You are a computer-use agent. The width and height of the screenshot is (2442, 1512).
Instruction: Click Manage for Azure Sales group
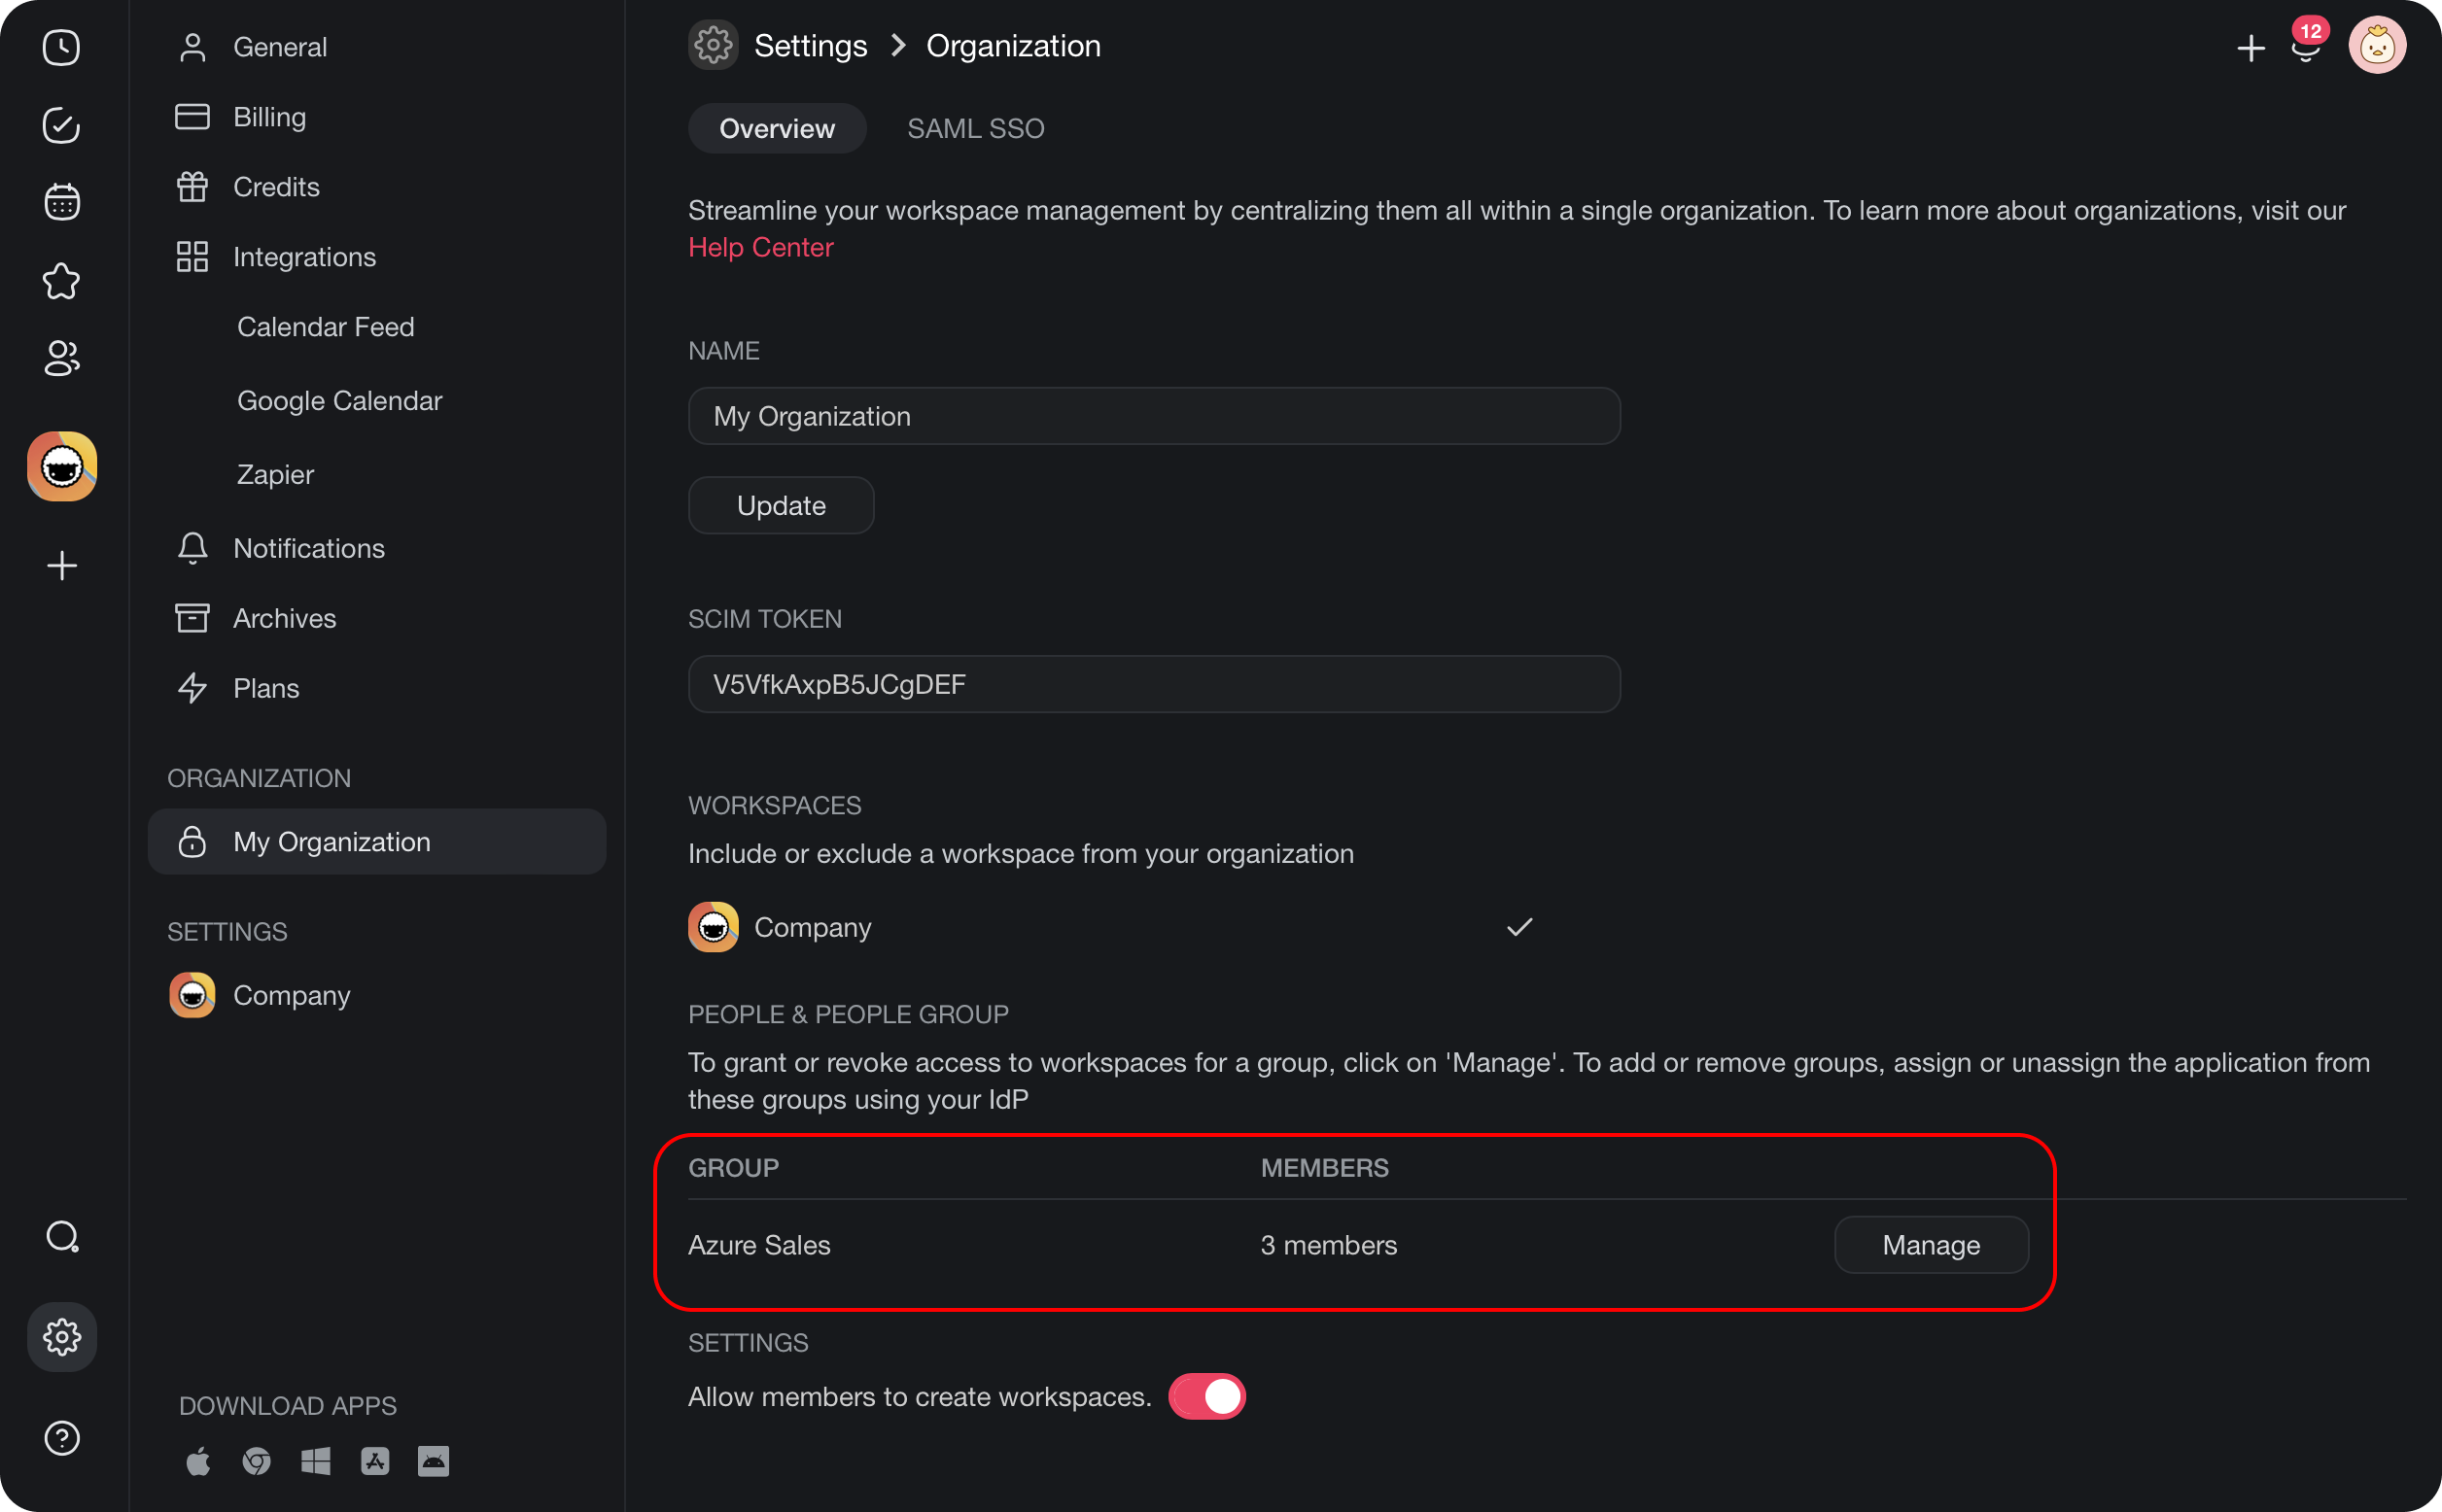1931,1245
